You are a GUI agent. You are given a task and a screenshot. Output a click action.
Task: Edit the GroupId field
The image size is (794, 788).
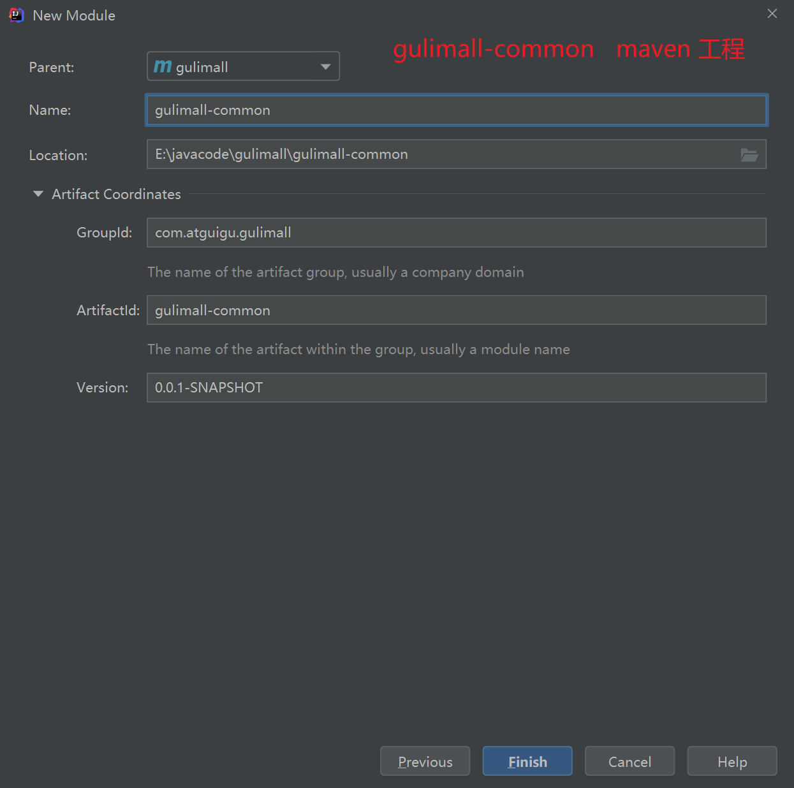click(x=457, y=233)
